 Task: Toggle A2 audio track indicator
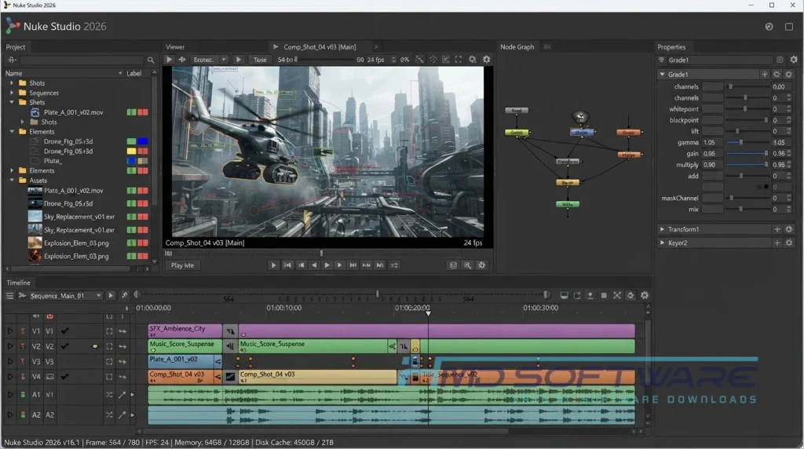click(x=23, y=414)
